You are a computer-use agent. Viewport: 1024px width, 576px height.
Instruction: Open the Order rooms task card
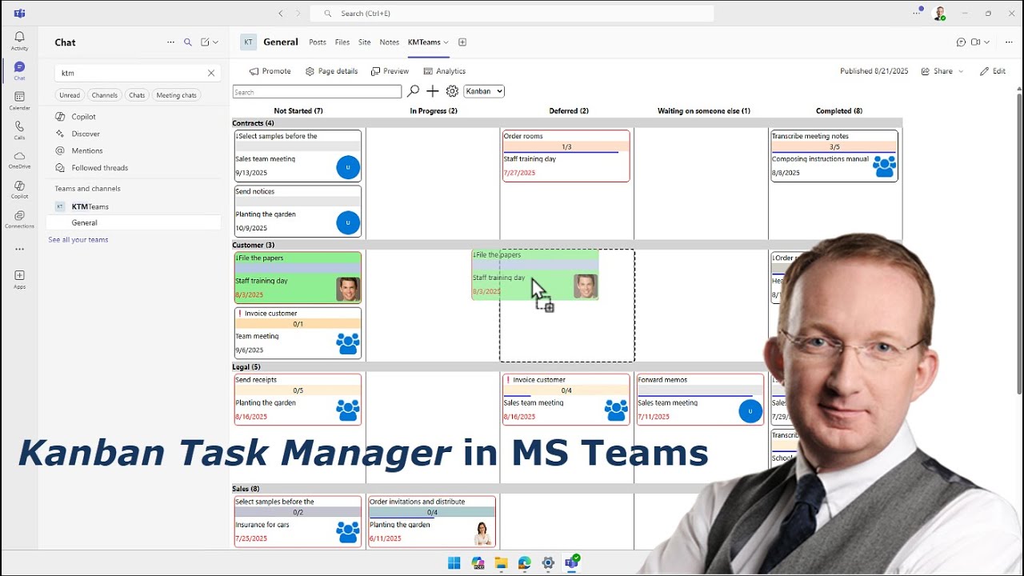[566, 156]
